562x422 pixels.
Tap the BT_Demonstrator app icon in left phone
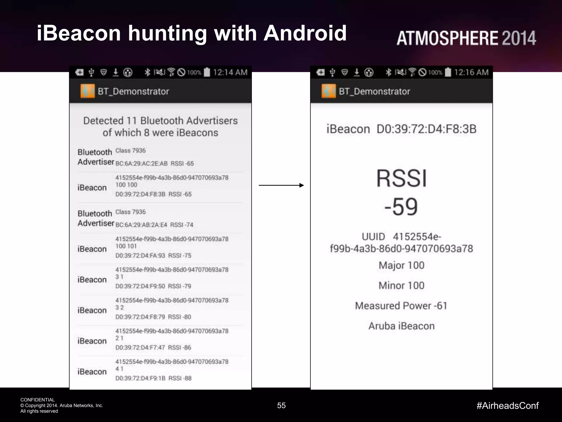click(x=88, y=91)
